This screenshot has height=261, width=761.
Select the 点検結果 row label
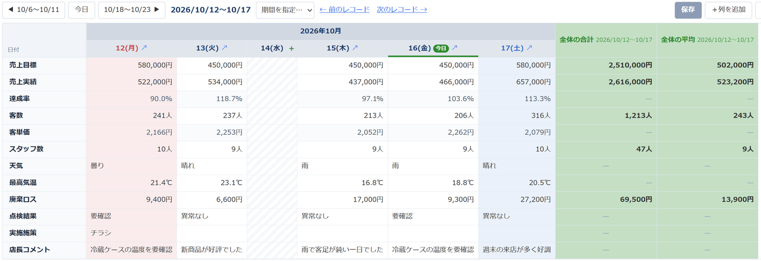(45, 216)
